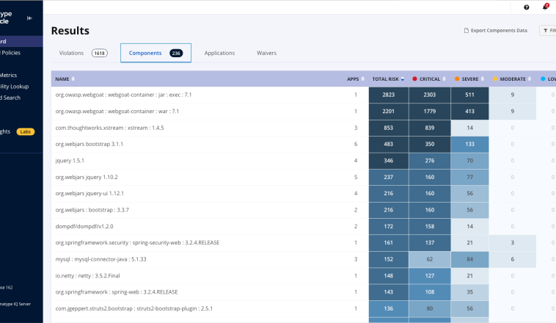Sort table by Name column arrows

[73, 79]
